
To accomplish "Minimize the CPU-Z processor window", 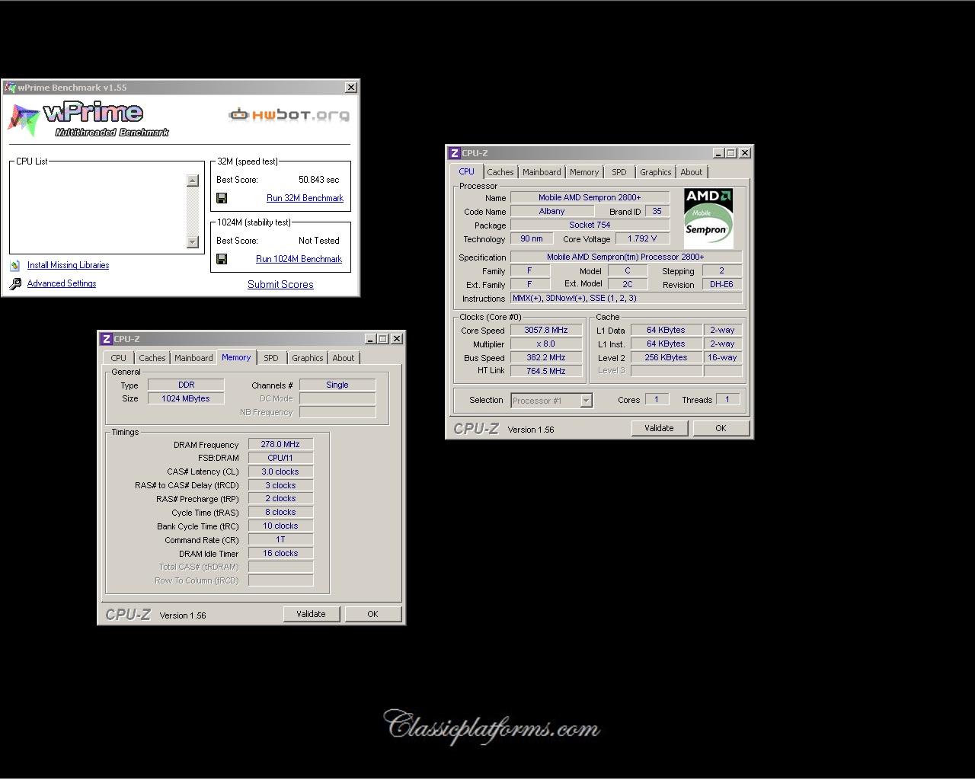I will pos(719,153).
